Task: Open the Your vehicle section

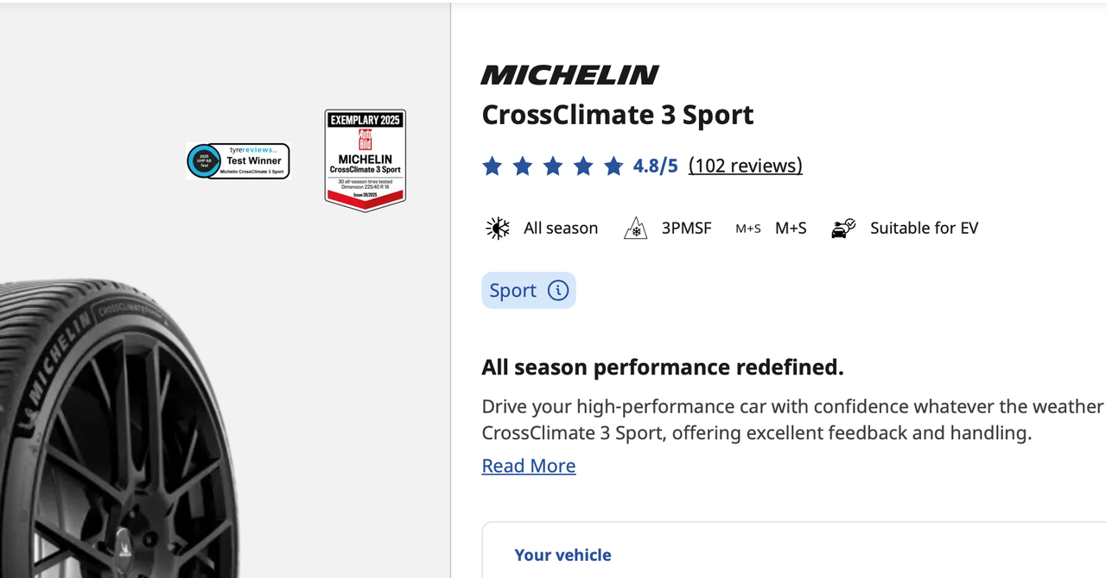Action: point(563,555)
